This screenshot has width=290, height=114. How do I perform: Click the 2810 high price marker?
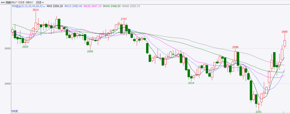tap(35, 10)
